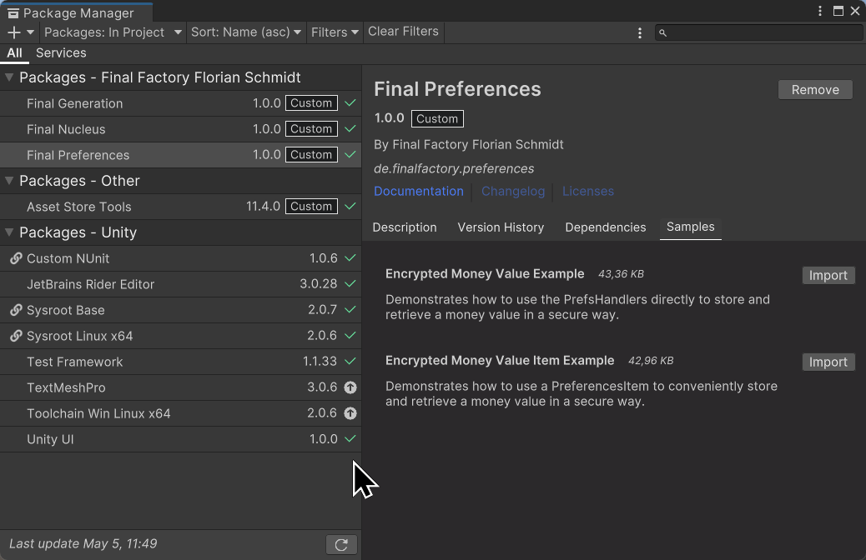
Task: Select the Final Preferences package row
Action: point(180,155)
